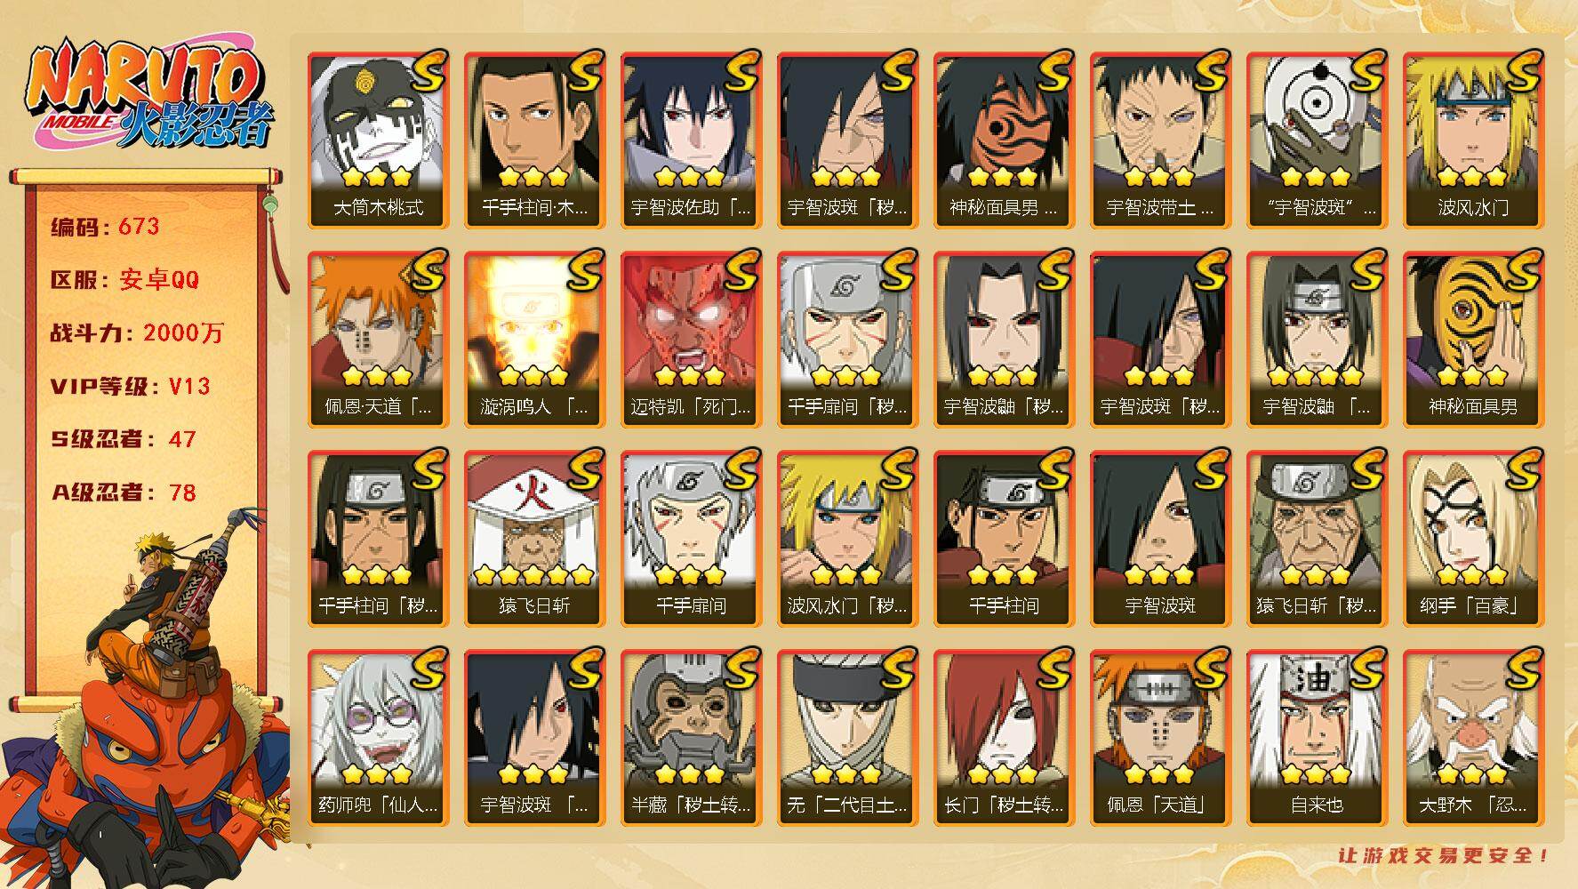Open the 佩恩「天道」 card in bottom row
The image size is (1578, 889).
point(1160,738)
